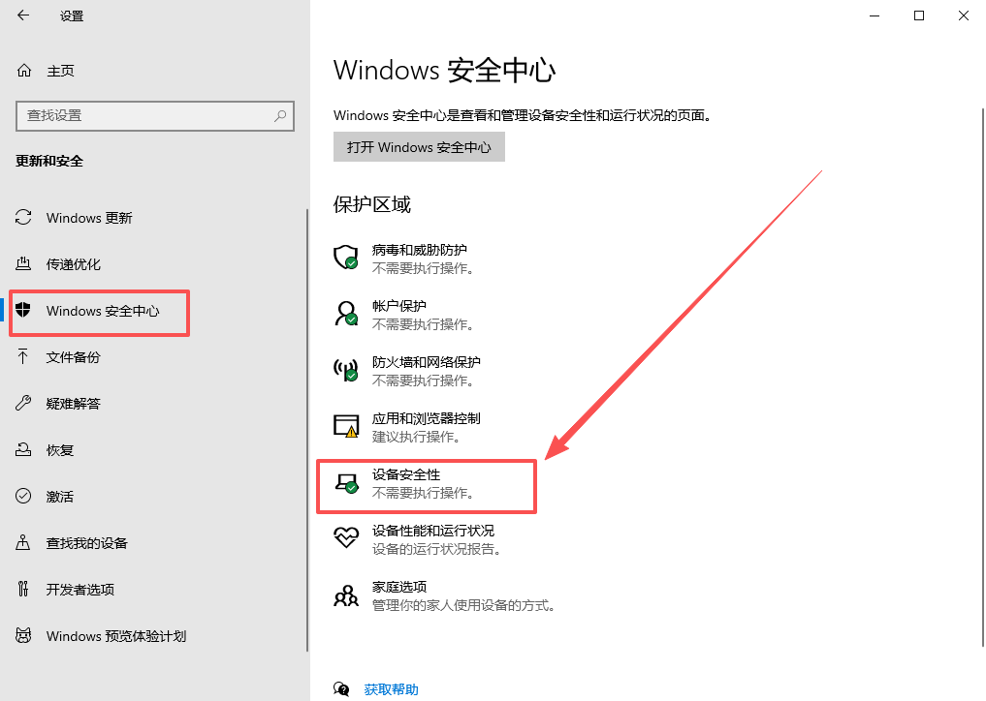The width and height of the screenshot is (986, 701).
Task: Open 疑难解答 troubleshooting page
Action: [x=74, y=404]
